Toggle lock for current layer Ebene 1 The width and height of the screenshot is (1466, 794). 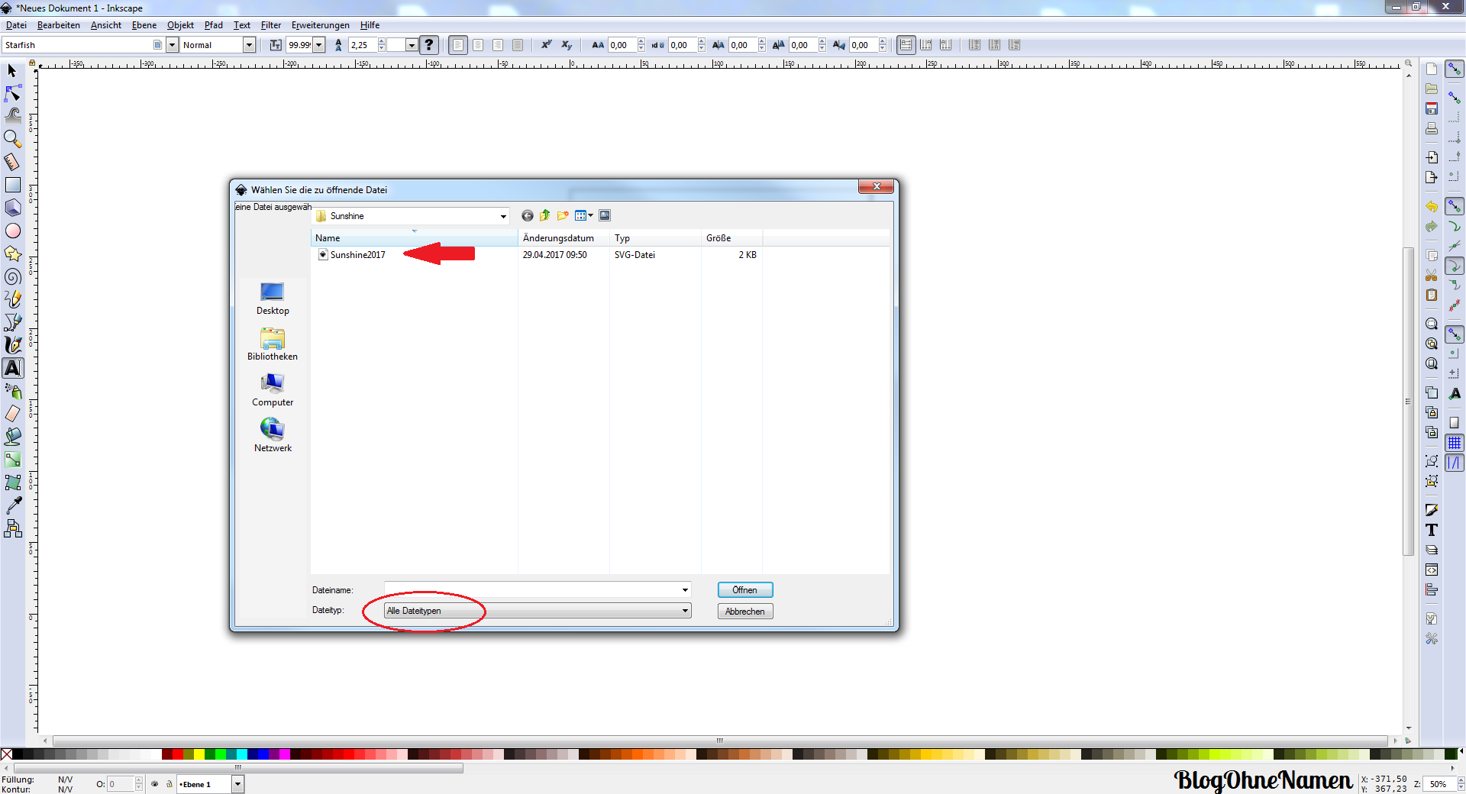pos(169,784)
